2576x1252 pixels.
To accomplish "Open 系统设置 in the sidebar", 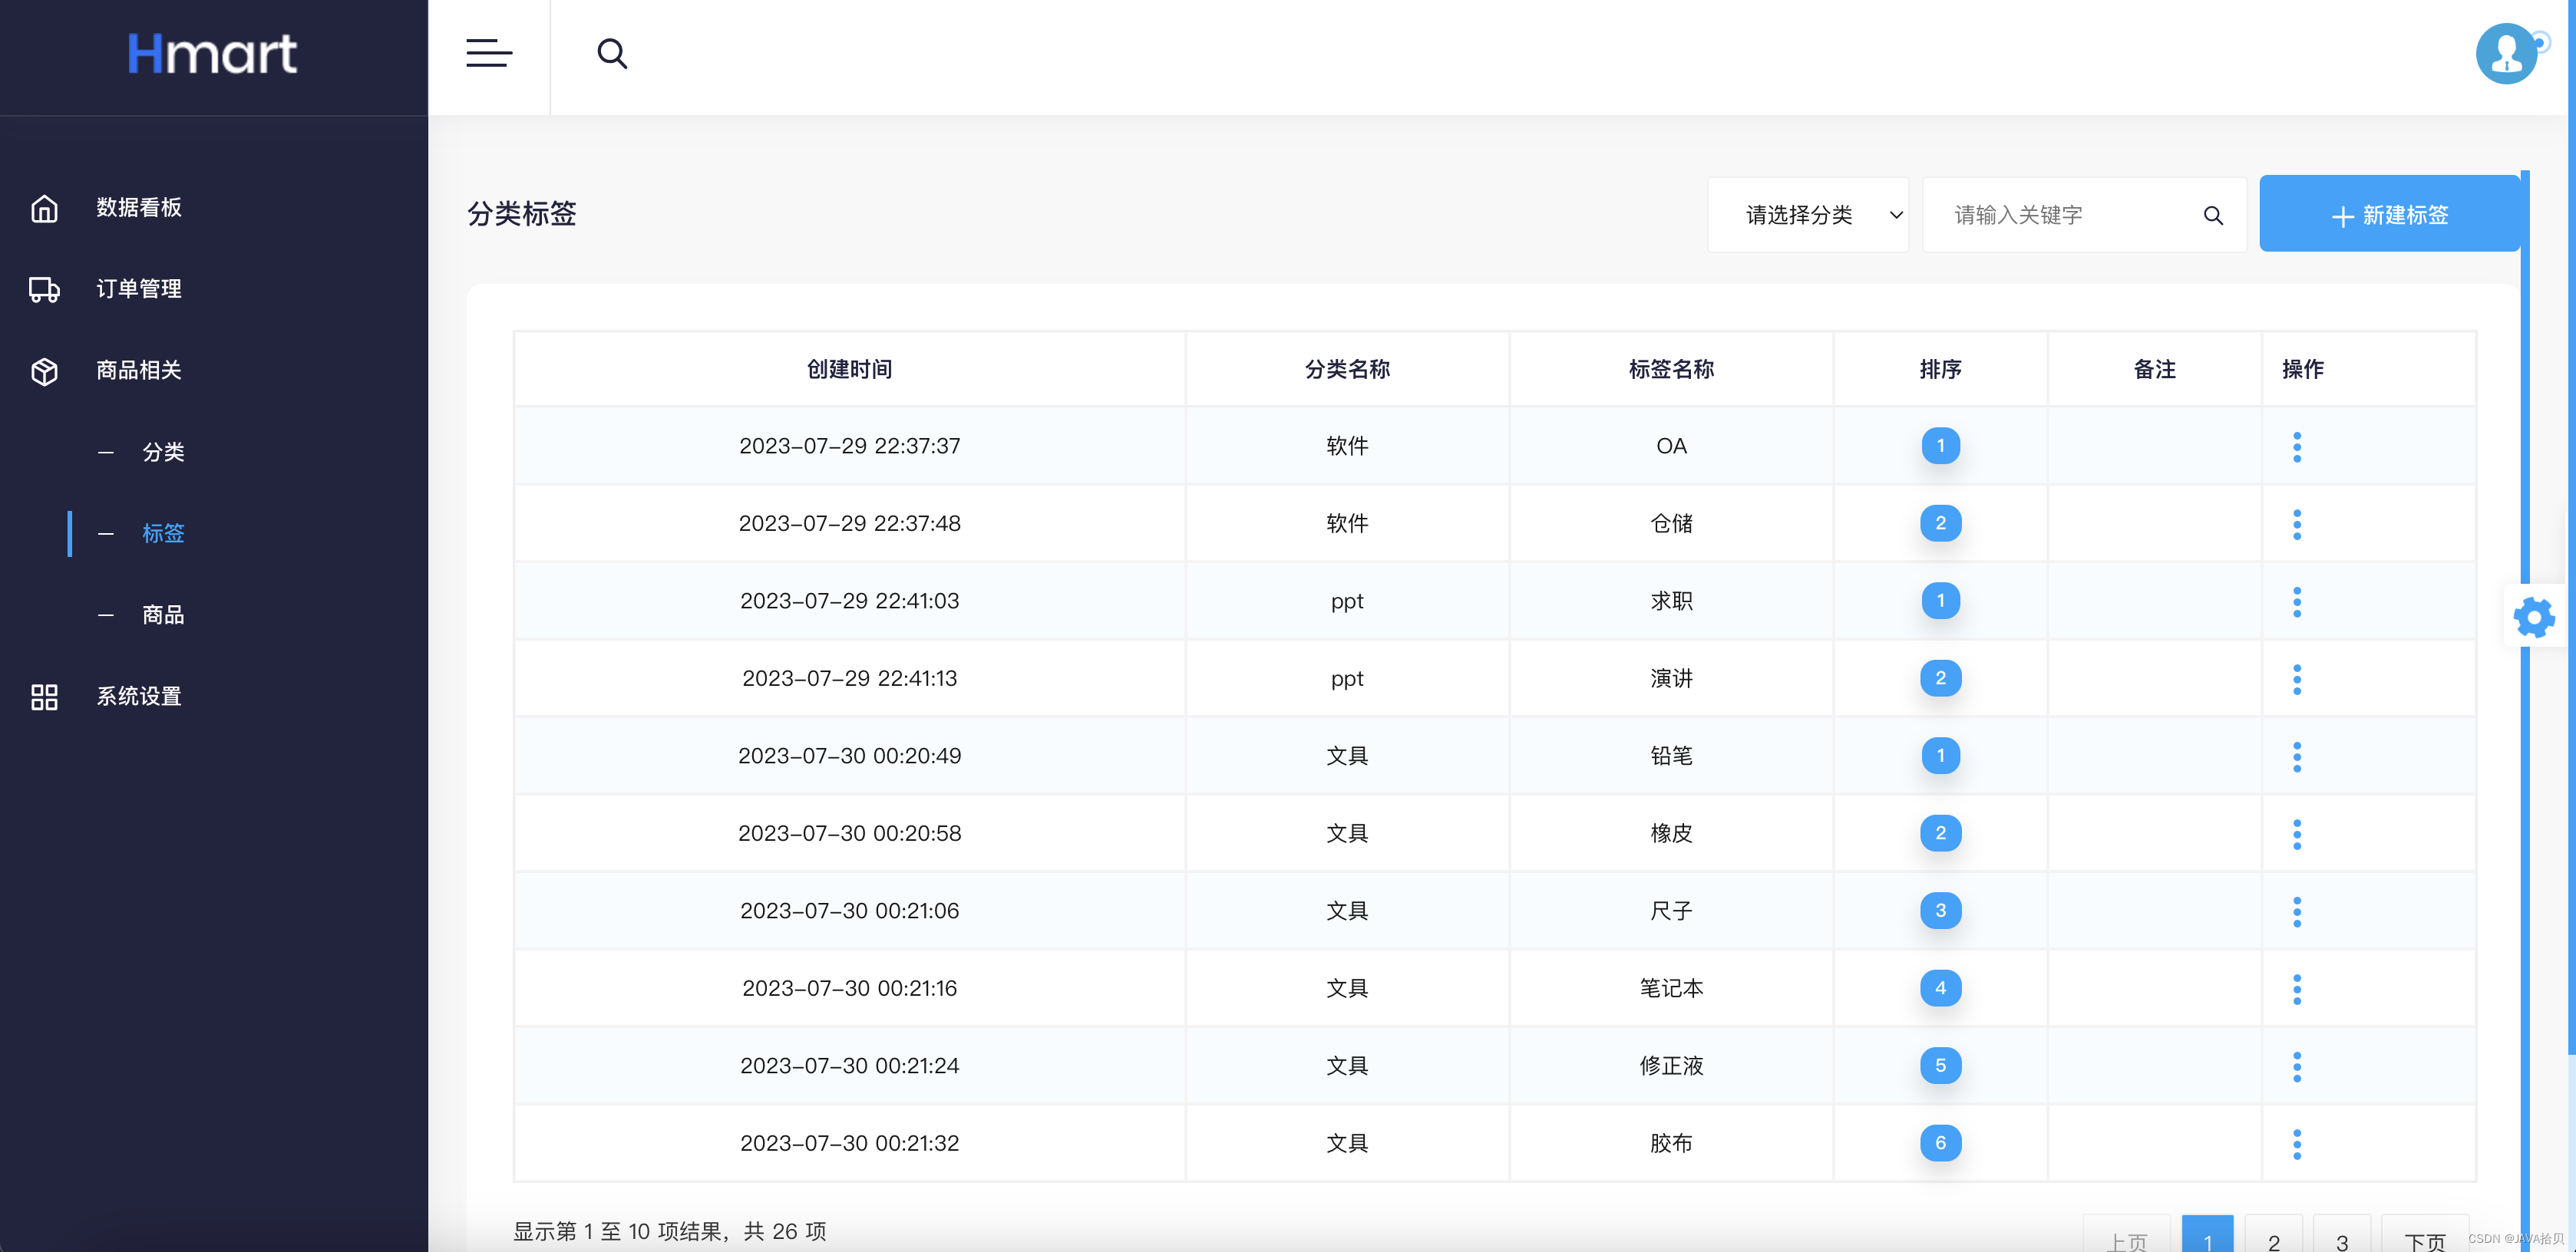I will (x=139, y=697).
